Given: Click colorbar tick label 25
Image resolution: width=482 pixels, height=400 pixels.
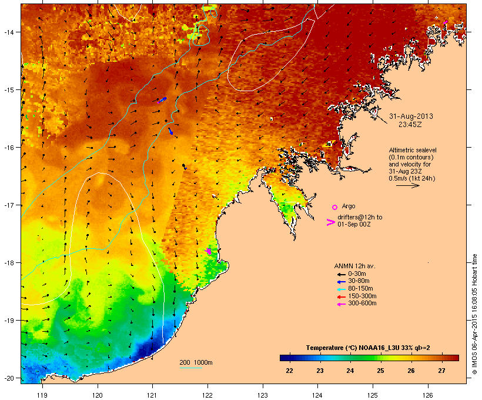Looking at the screenshot, I should pyautogui.click(x=380, y=371).
